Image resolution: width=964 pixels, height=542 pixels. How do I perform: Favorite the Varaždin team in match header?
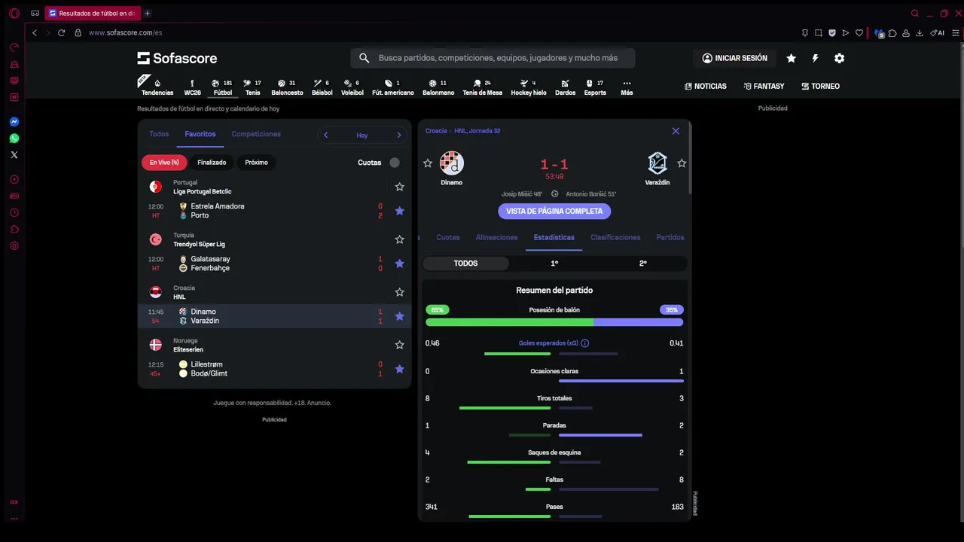682,163
